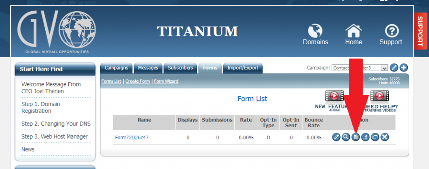Click the Create Form link
This screenshot has width=429, height=169.
[x=138, y=81]
